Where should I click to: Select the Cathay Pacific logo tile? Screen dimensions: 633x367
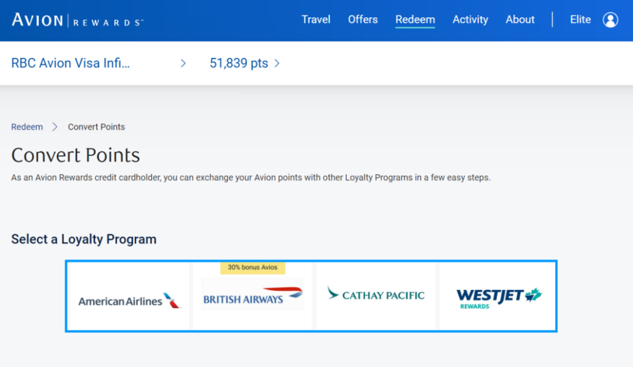coord(376,296)
